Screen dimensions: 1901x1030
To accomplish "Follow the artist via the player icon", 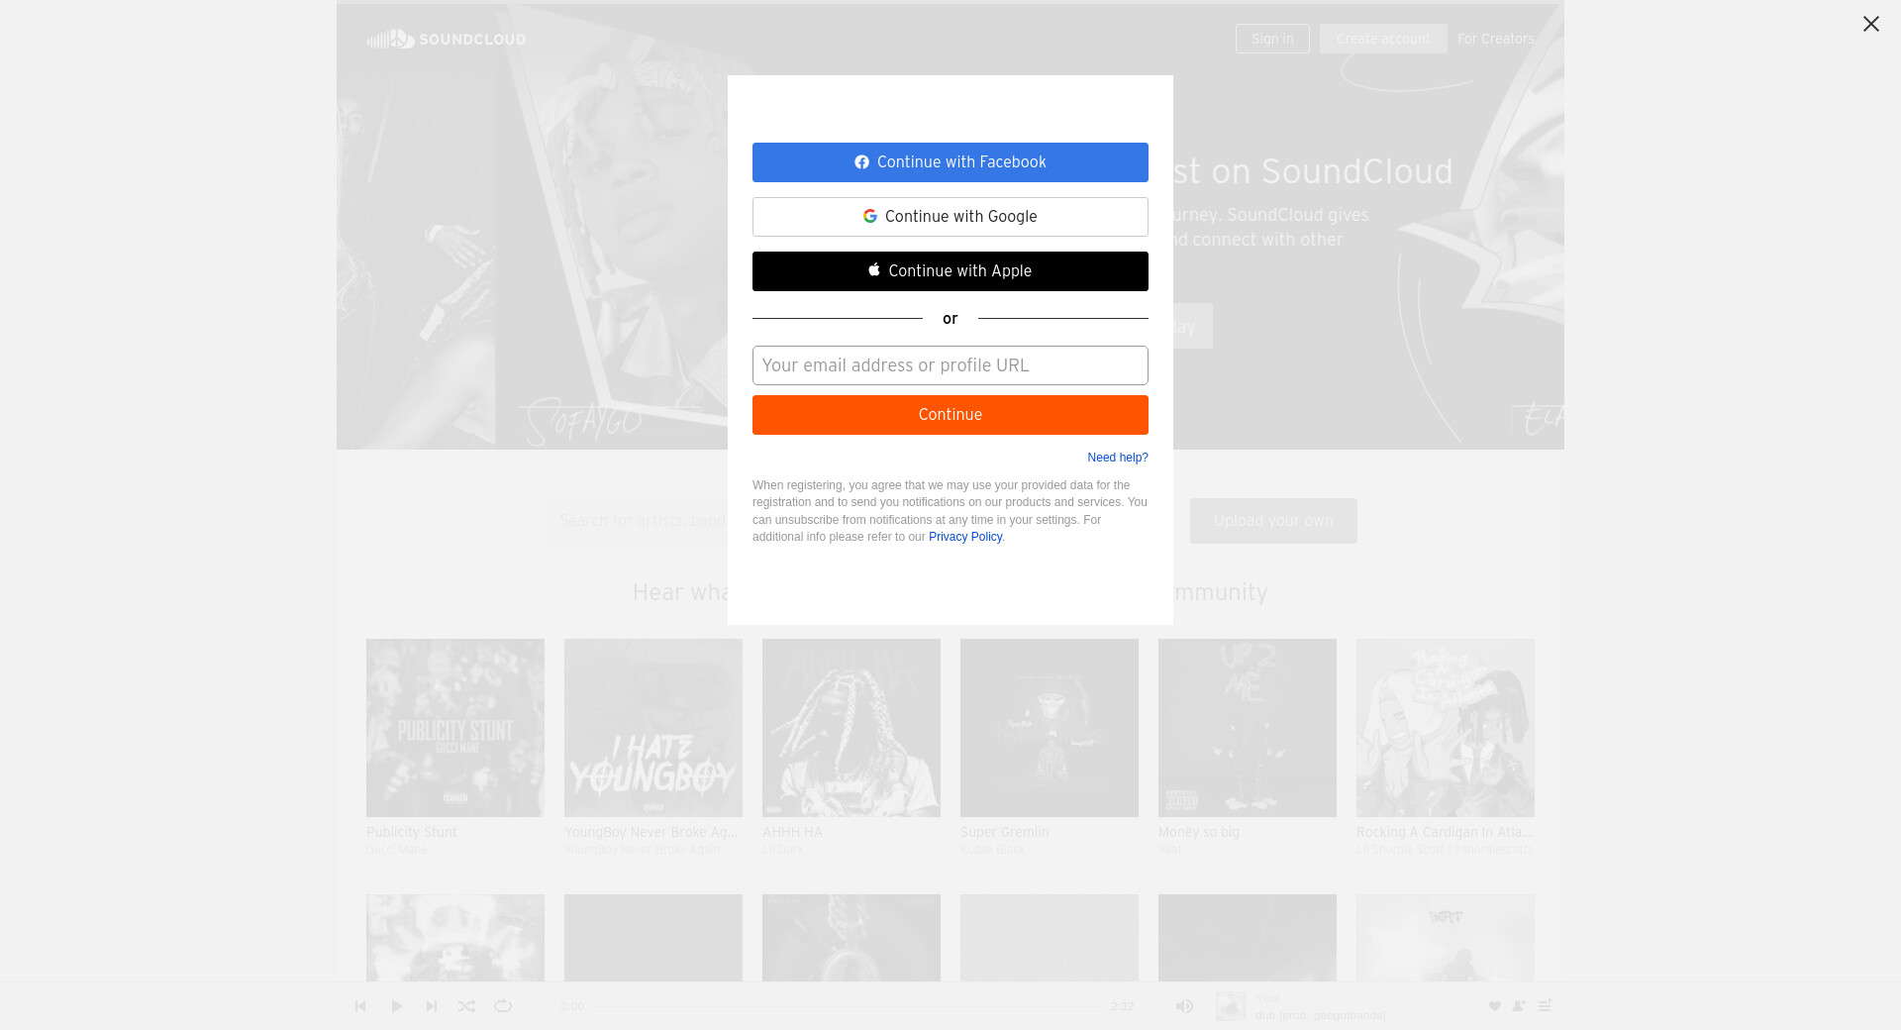I will (x=1519, y=1006).
